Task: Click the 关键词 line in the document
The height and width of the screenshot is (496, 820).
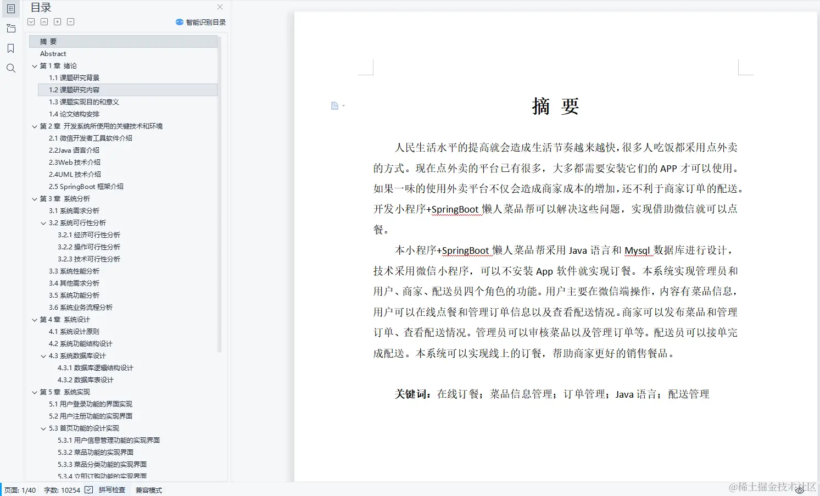Action: 552,394
